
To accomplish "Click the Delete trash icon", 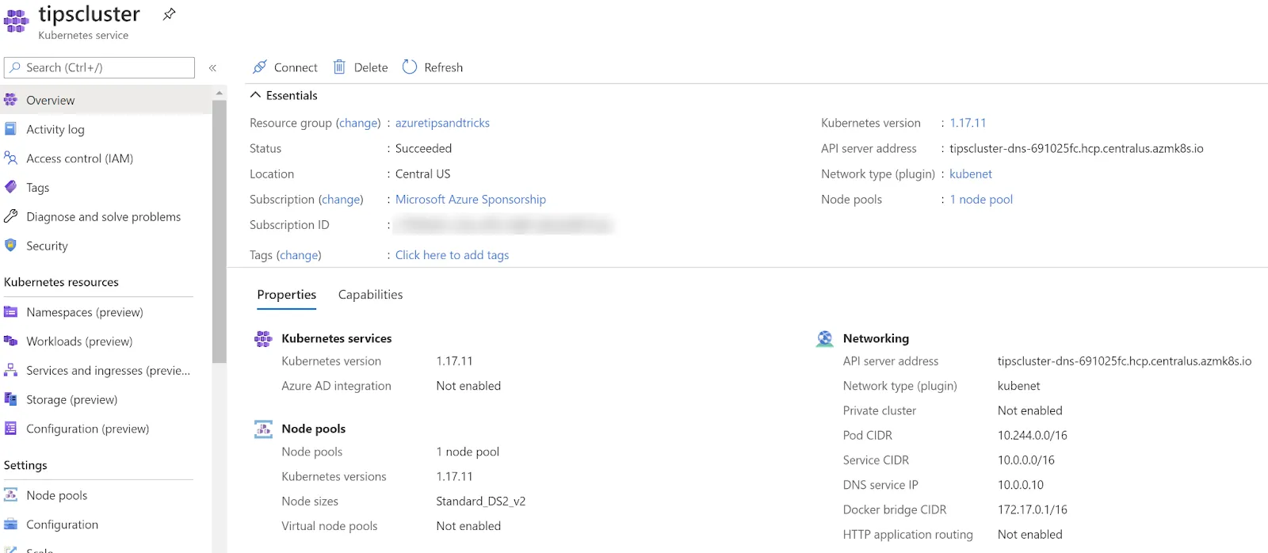I will (x=339, y=67).
